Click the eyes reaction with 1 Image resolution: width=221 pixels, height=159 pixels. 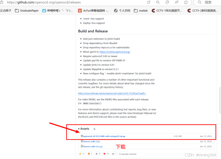[114, 154]
